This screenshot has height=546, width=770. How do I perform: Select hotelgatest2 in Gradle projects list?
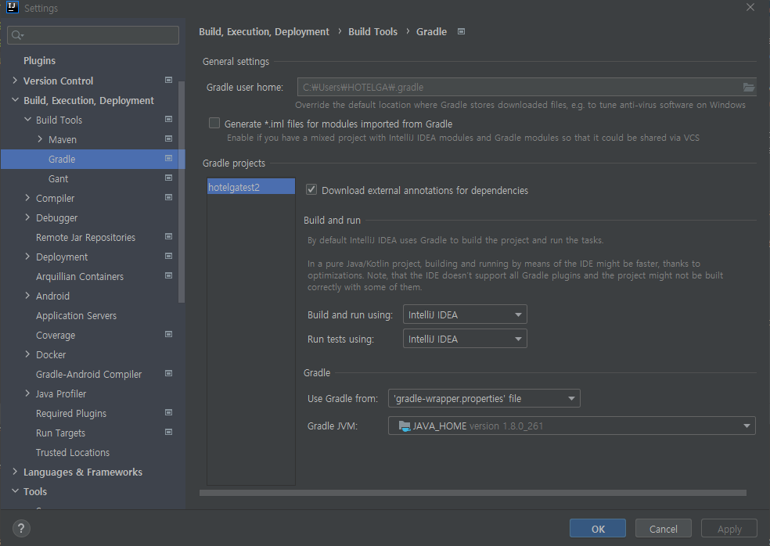(251, 187)
